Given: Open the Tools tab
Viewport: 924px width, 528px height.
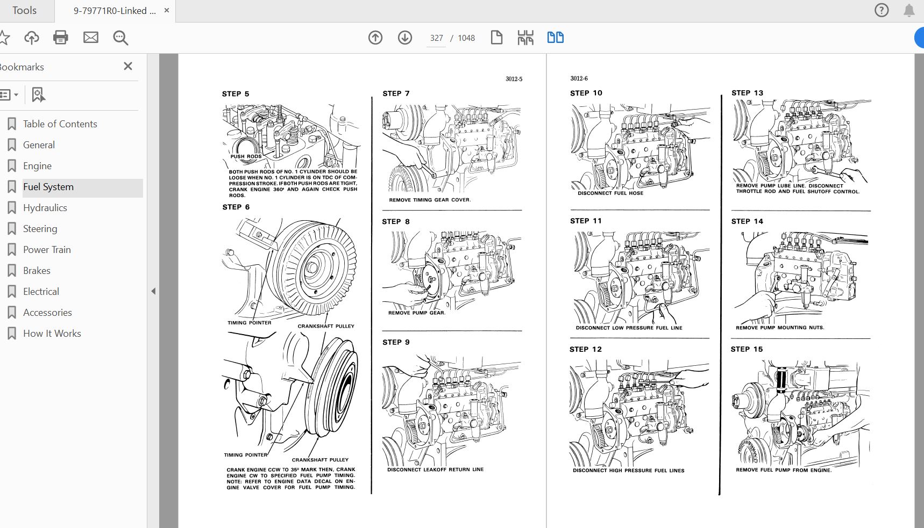Looking at the screenshot, I should click(25, 10).
